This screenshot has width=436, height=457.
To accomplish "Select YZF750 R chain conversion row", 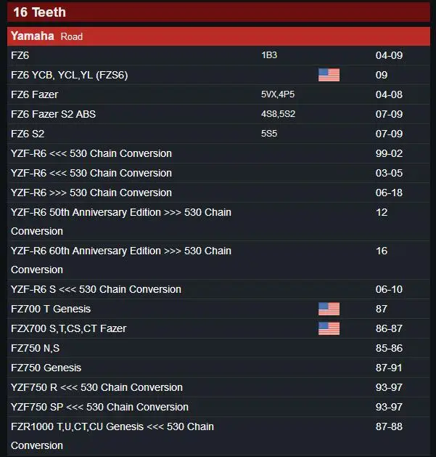I will click(218, 387).
